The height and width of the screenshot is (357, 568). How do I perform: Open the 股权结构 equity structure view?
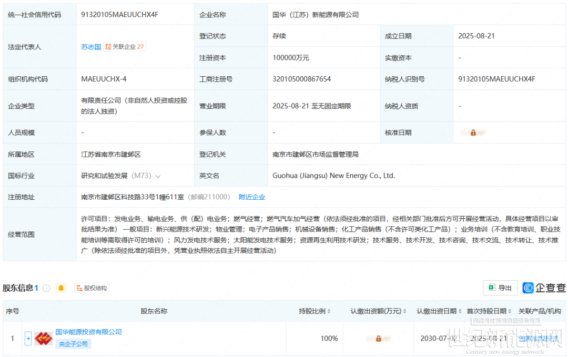coord(92,288)
